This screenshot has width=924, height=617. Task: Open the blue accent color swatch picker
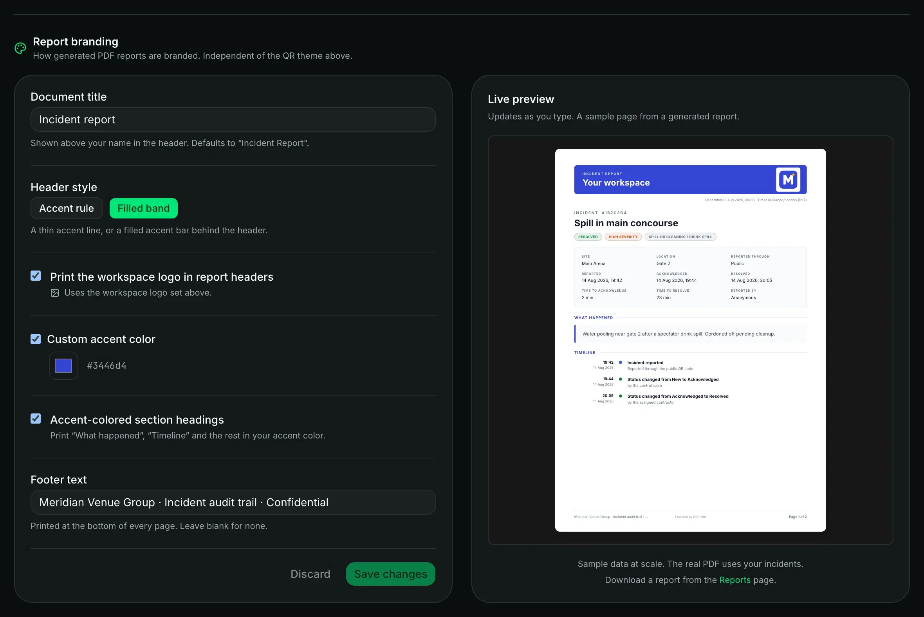pos(63,366)
